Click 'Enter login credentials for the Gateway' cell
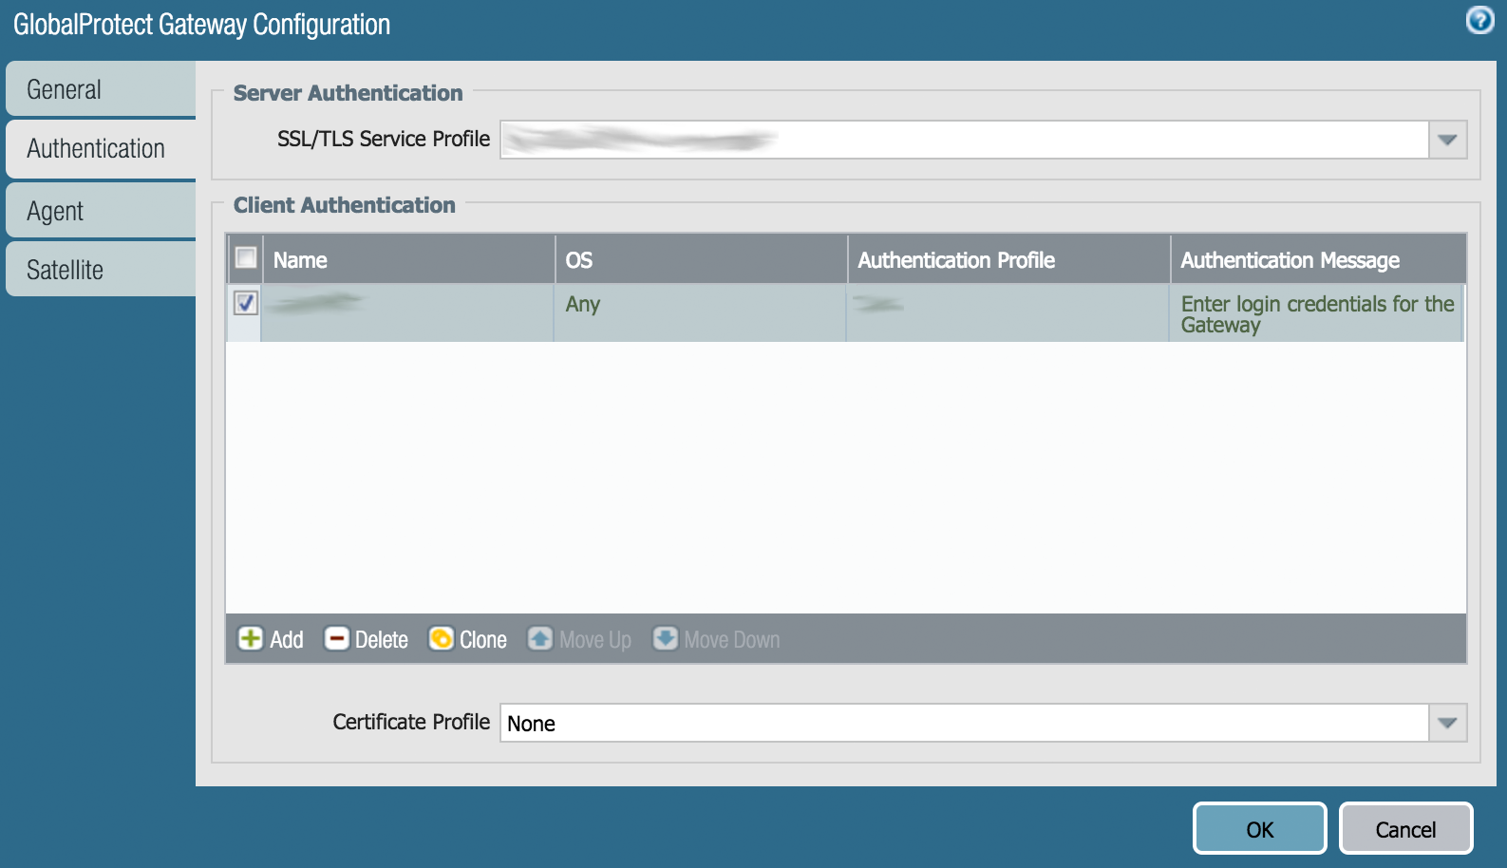1507x868 pixels. click(1317, 313)
